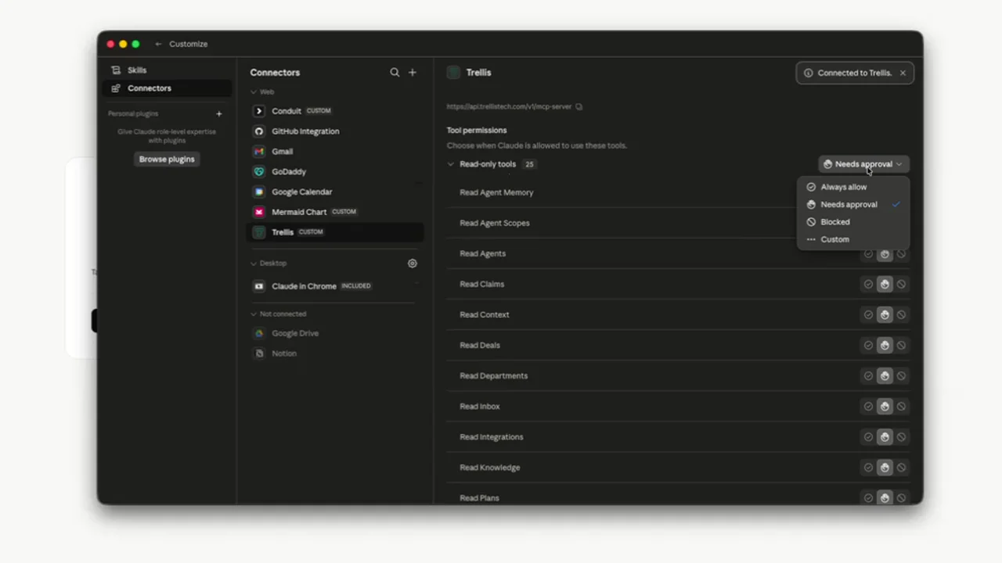
Task: Open connector search with the magnifier icon
Action: (x=395, y=73)
